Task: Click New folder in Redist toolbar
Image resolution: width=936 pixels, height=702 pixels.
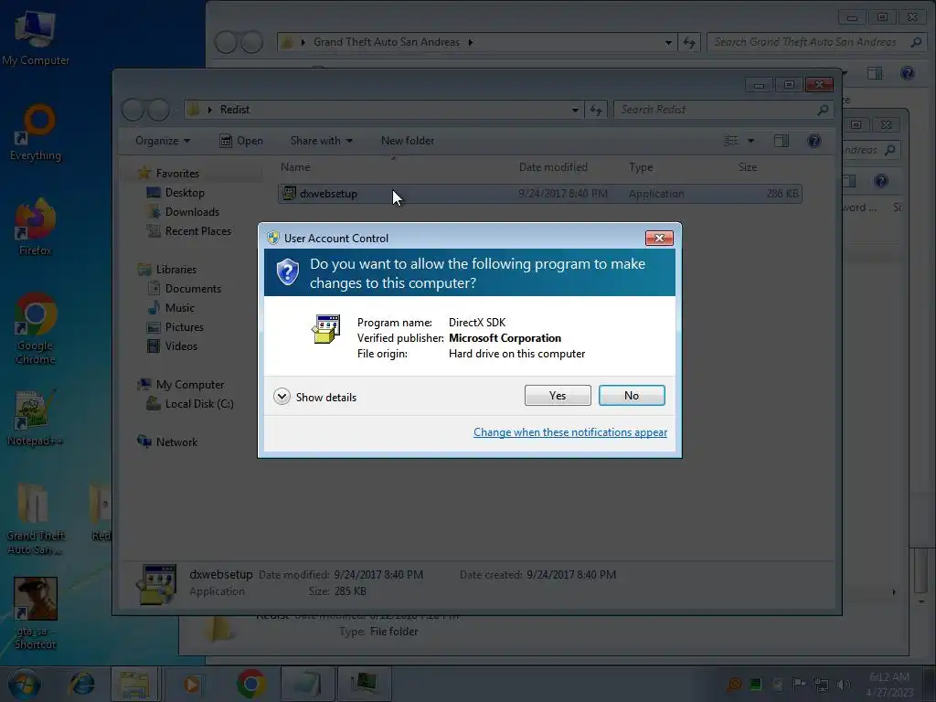Action: point(408,141)
